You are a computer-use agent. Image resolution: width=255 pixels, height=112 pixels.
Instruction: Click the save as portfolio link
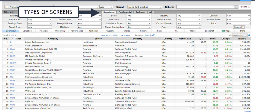tap(109, 35)
